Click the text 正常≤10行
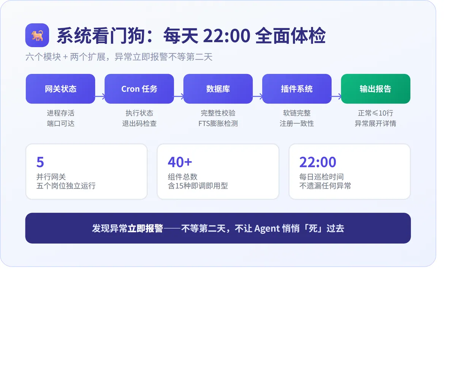 tap(375, 113)
